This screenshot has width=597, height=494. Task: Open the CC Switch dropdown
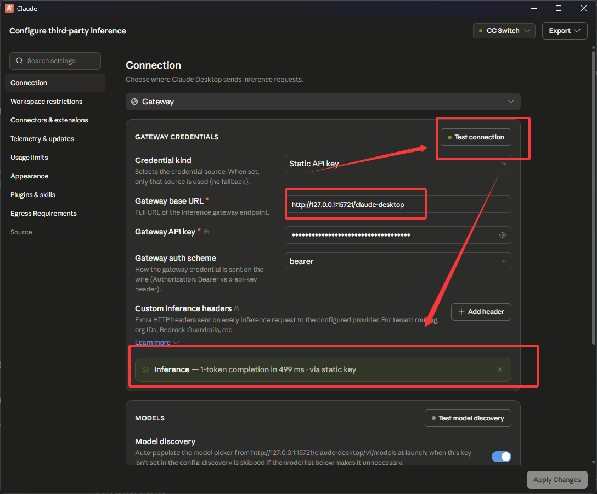coord(504,31)
